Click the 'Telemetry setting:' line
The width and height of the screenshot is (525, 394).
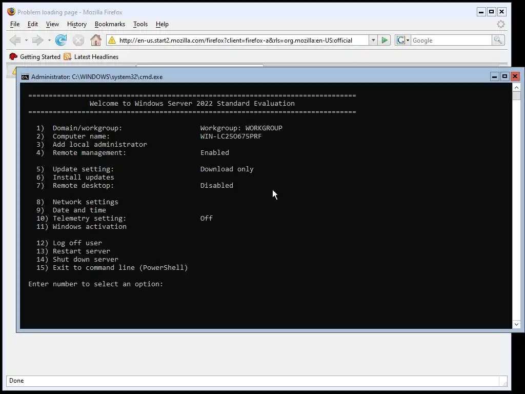tap(89, 219)
